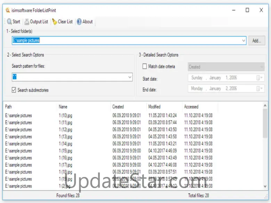Maximize the FolderListPrint window

tap(247, 10)
